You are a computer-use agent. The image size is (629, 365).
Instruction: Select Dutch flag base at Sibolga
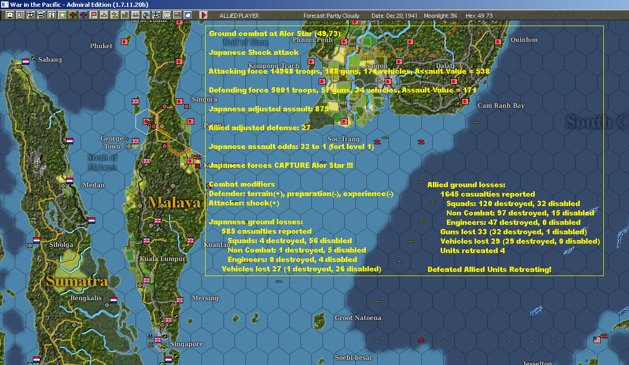(37, 241)
